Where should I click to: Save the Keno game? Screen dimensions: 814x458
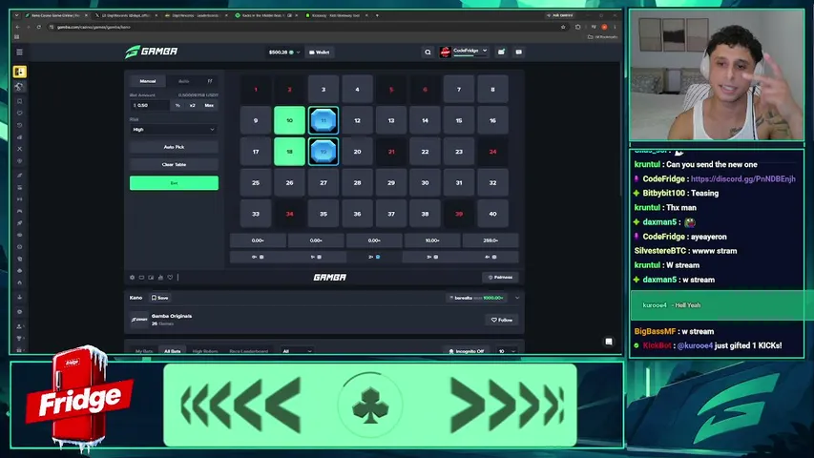coord(160,298)
